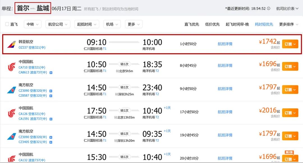Click Air China logo for CA710 flight

tap(12, 67)
